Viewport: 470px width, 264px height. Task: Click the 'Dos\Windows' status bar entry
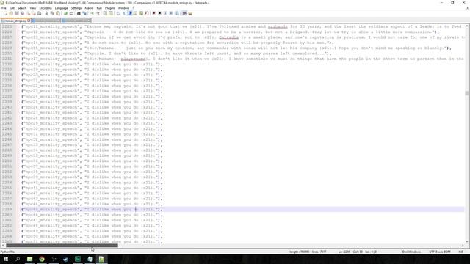pyautogui.click(x=411, y=252)
